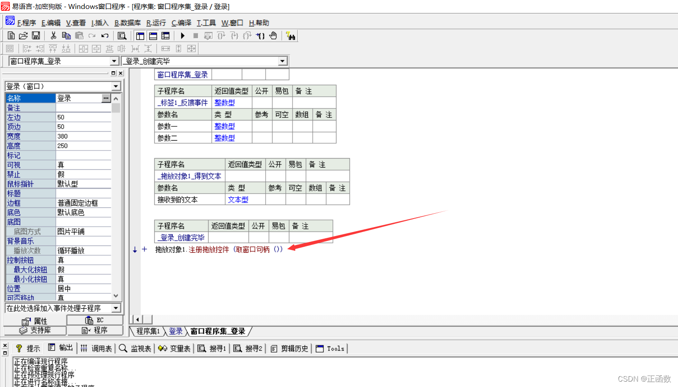Click the property list scroll-down arrow

(116, 296)
